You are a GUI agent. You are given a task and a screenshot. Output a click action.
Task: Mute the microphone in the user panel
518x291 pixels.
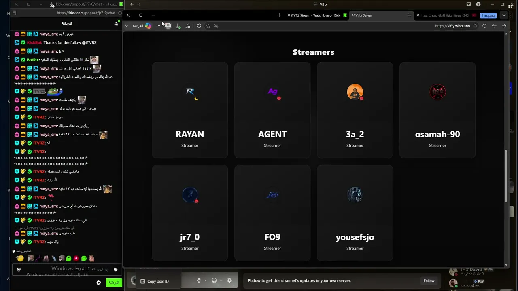click(199, 280)
